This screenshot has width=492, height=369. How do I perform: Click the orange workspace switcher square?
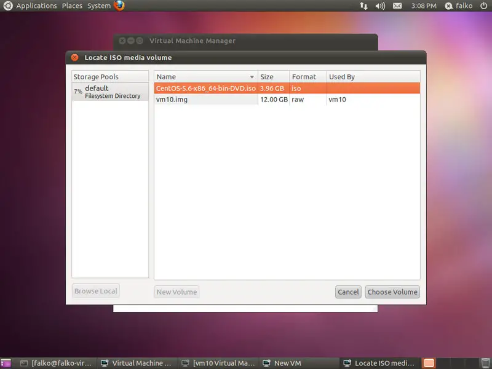coord(429,363)
